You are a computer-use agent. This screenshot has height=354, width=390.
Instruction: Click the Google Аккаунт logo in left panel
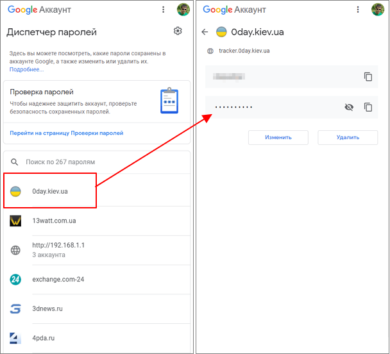coord(39,10)
